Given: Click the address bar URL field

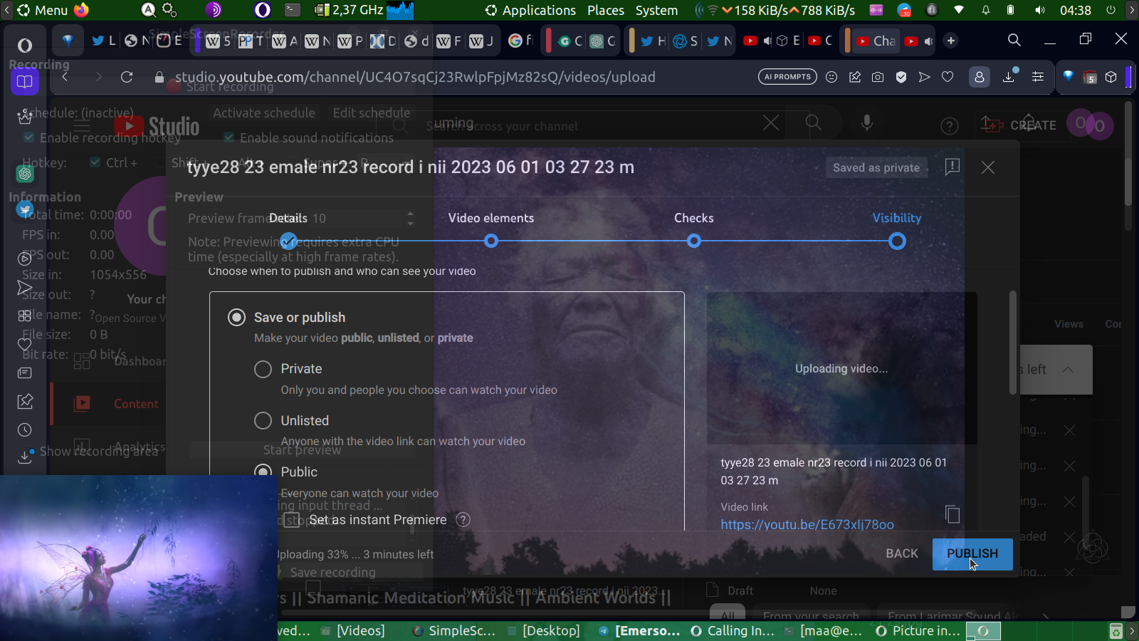Looking at the screenshot, I should click(x=415, y=77).
